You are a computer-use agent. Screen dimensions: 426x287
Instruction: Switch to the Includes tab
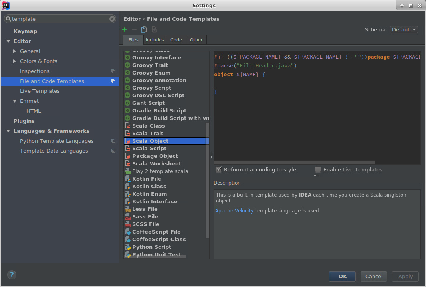[155, 40]
